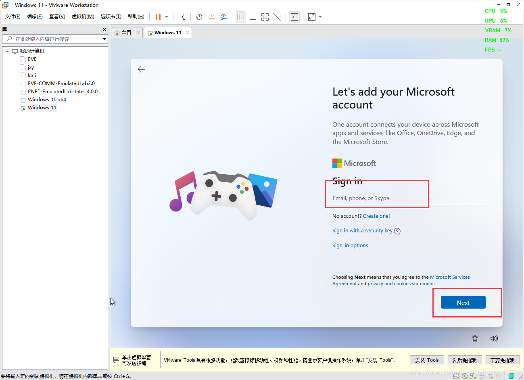524x380 pixels.
Task: Click the printer status bar icon
Action: (482, 376)
